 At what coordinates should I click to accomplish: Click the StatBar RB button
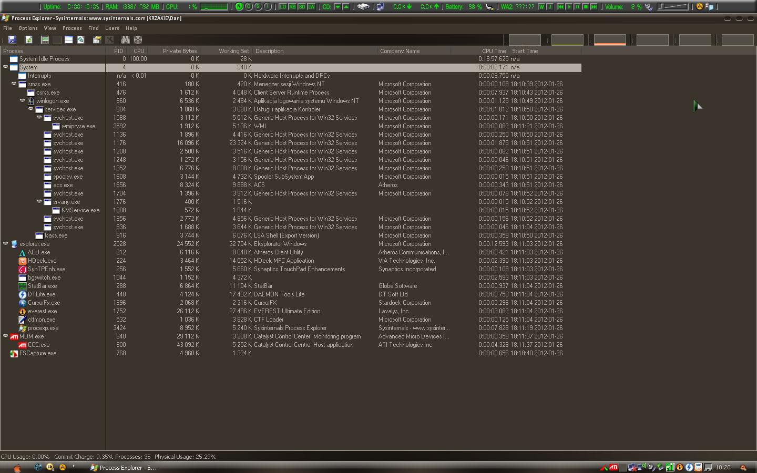point(292,7)
